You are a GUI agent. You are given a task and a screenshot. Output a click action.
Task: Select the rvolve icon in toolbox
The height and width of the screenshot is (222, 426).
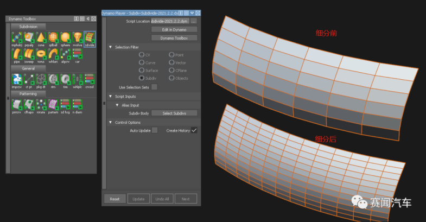[78, 38]
